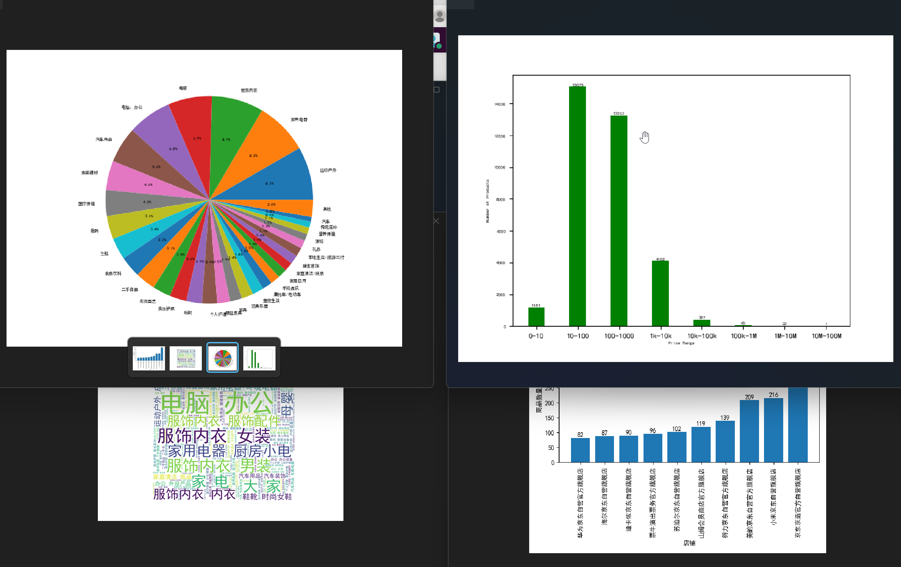
Task: Select the word cloud thumbnail
Action: pyautogui.click(x=186, y=358)
